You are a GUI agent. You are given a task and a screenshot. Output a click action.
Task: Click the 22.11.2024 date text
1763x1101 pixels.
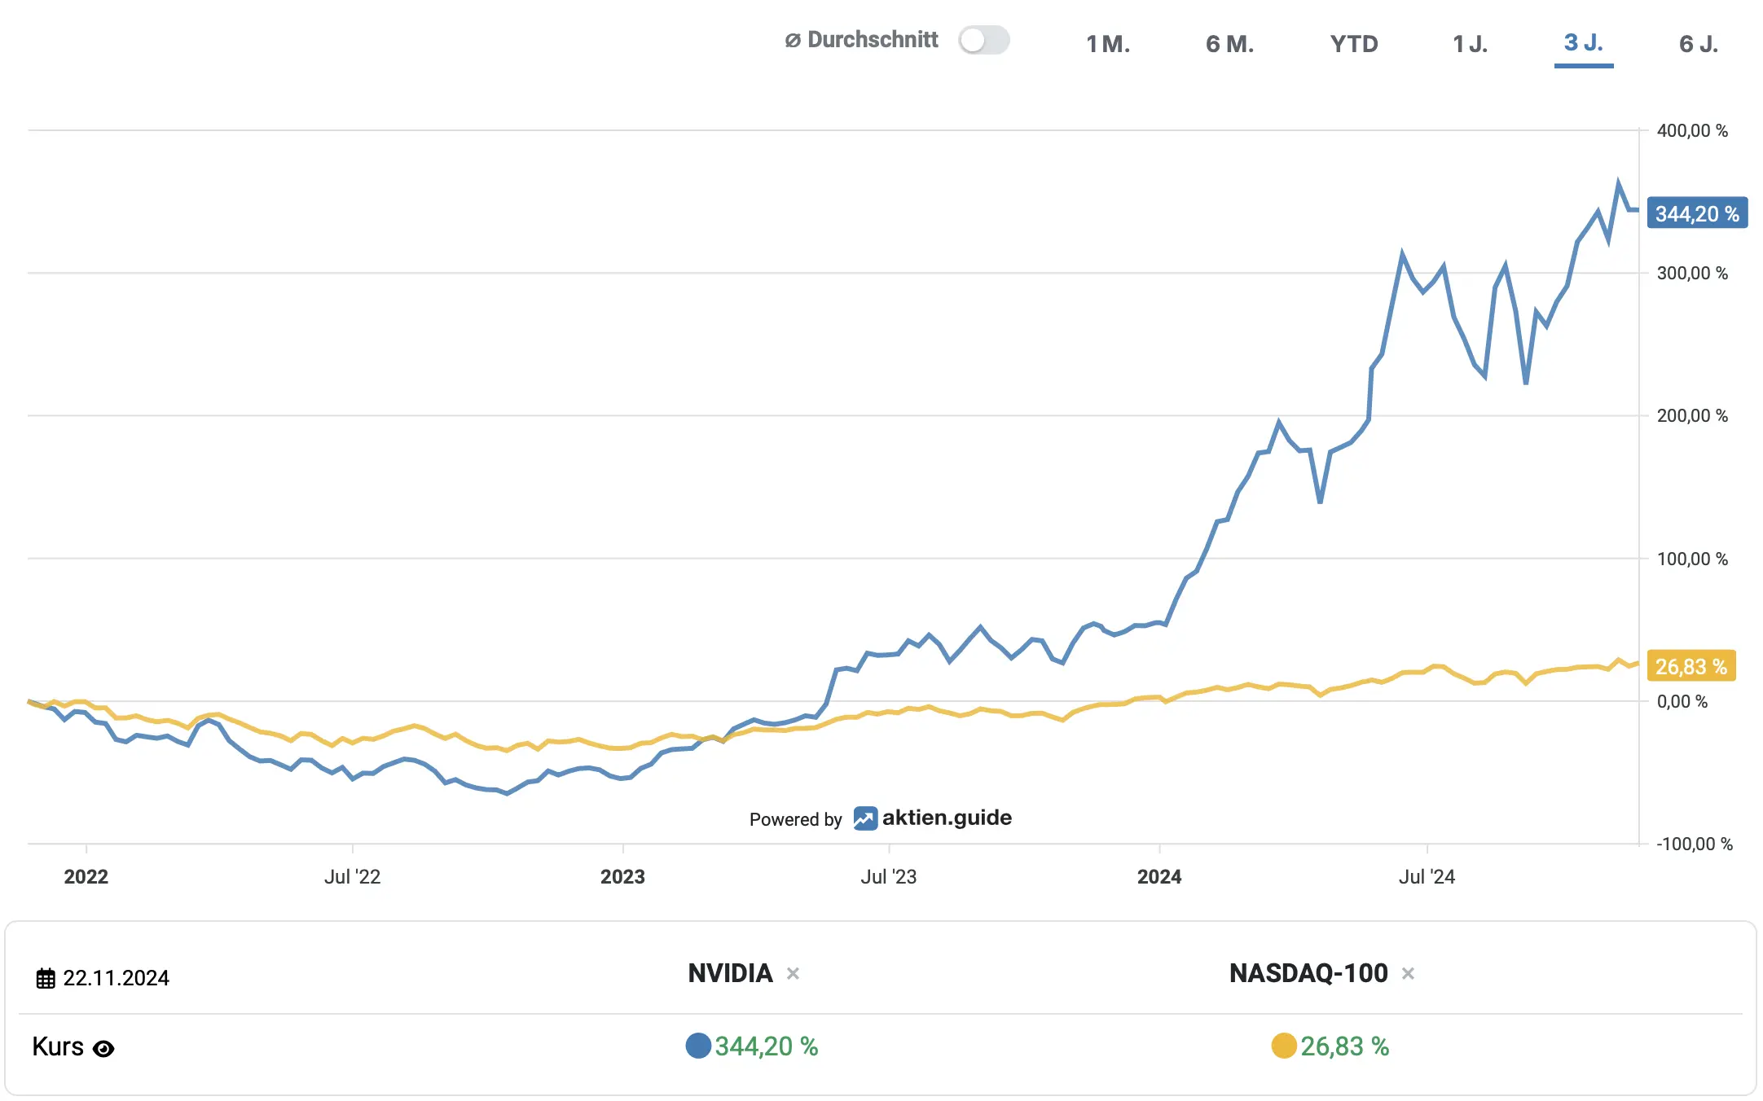pyautogui.click(x=116, y=978)
